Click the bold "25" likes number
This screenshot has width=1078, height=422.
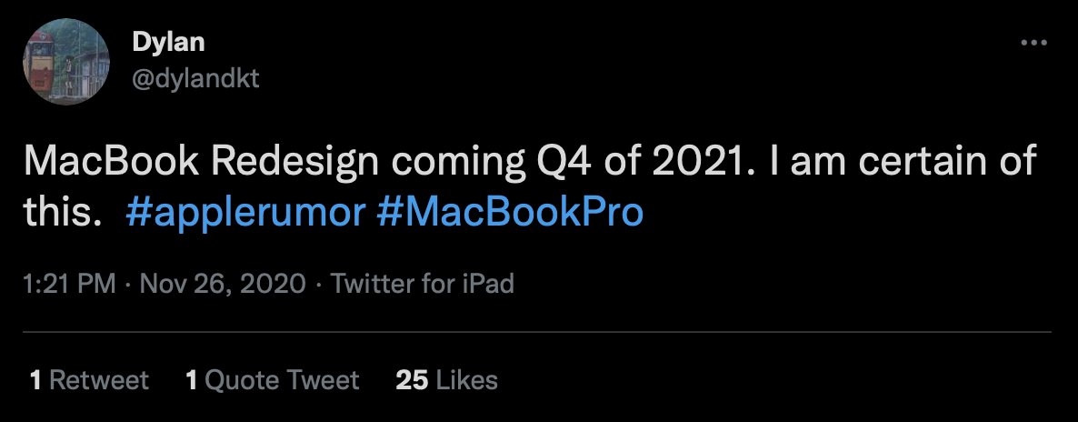click(412, 379)
